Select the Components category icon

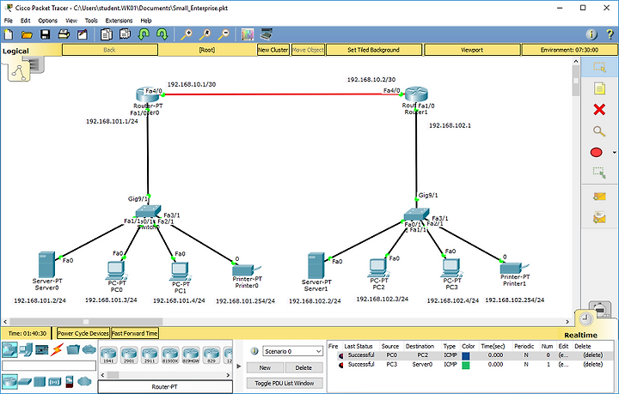[42, 349]
